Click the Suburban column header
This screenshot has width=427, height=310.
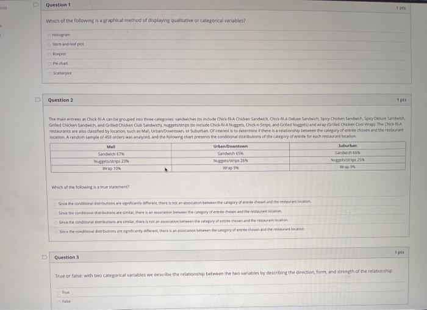[348, 146]
